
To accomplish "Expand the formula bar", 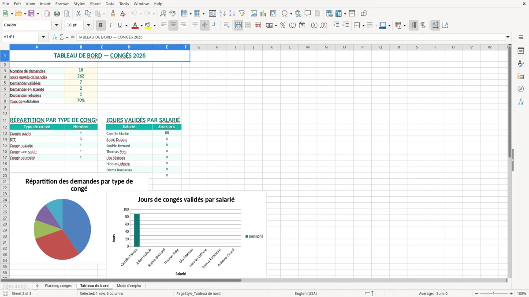I will tap(508, 37).
